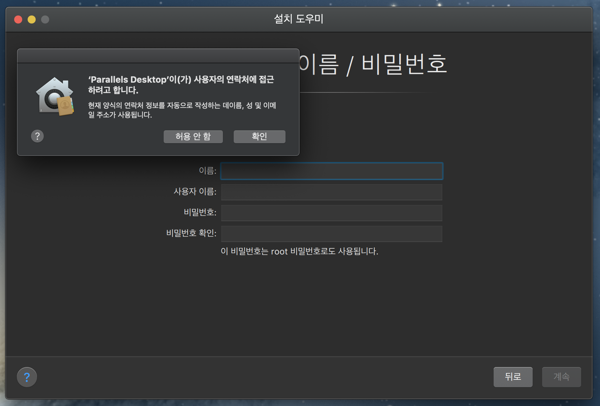Deny contacts access with 허용 안 함
Image resolution: width=600 pixels, height=406 pixels.
193,136
